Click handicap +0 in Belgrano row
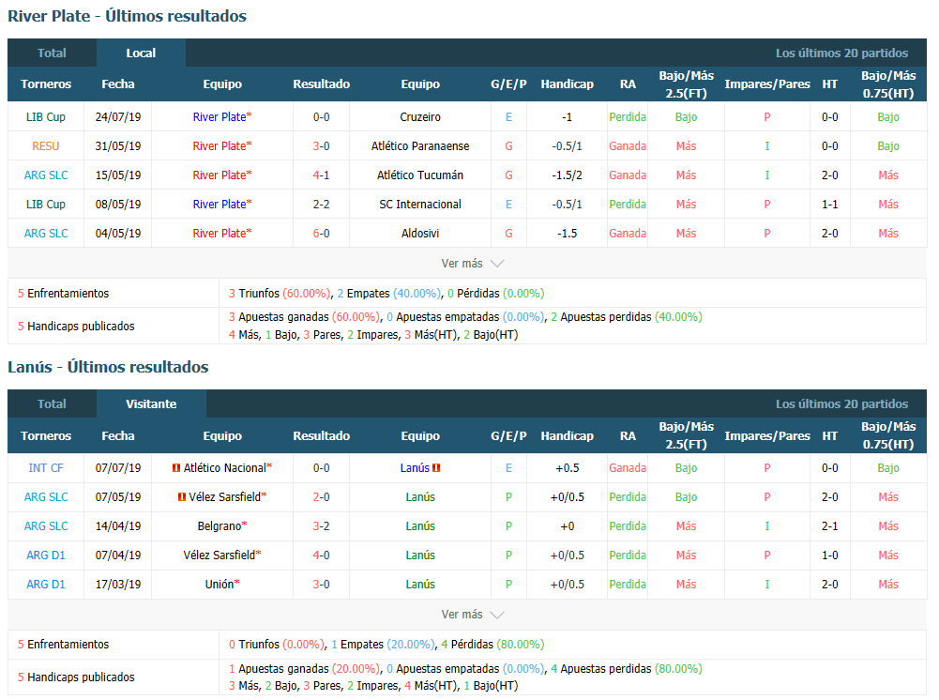The width and height of the screenshot is (939, 700). tap(567, 526)
